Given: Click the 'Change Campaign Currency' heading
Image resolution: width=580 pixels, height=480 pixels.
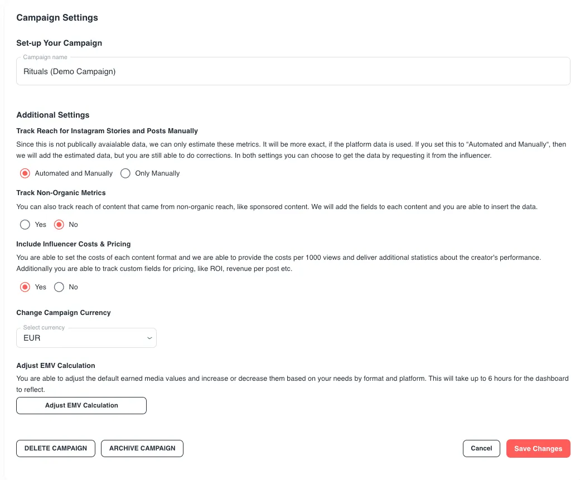Looking at the screenshot, I should (x=64, y=313).
